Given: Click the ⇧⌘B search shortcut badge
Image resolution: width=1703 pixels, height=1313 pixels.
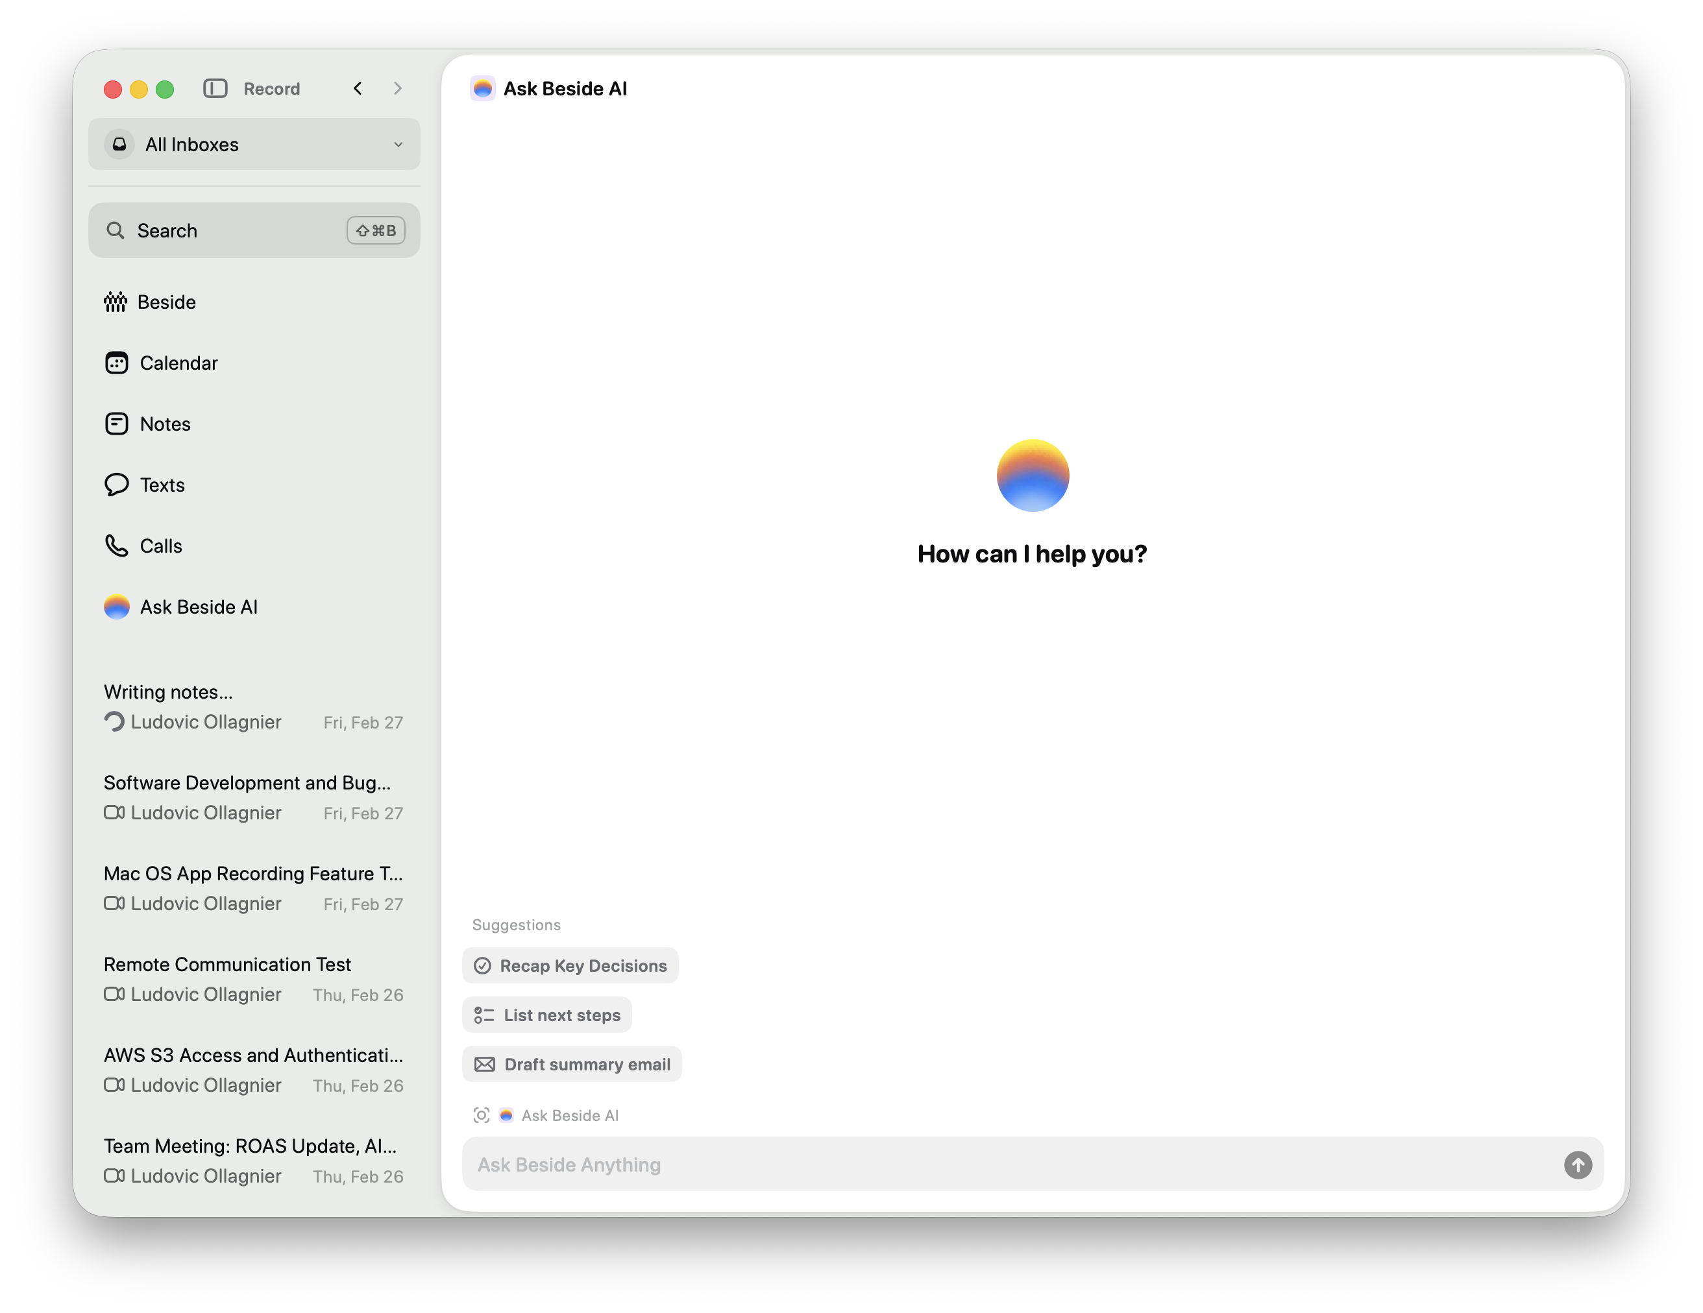Looking at the screenshot, I should 376,231.
